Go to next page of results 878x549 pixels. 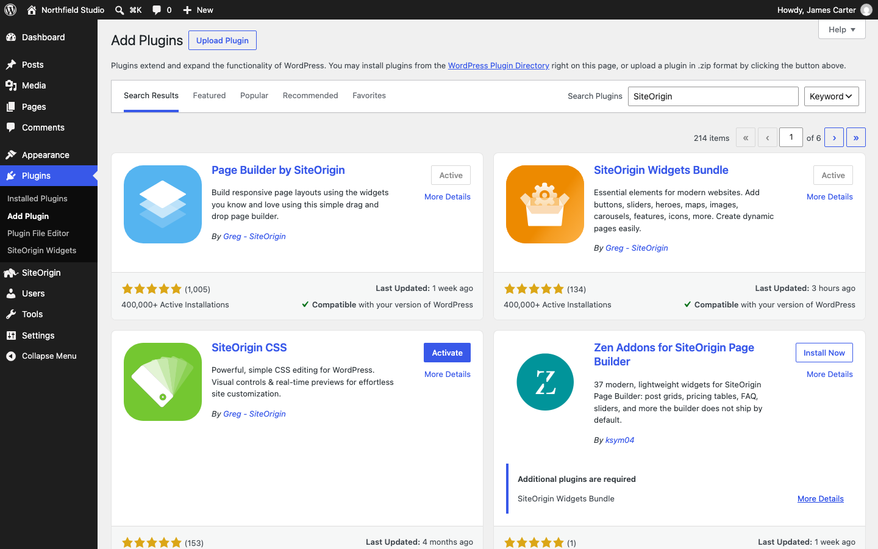click(834, 137)
